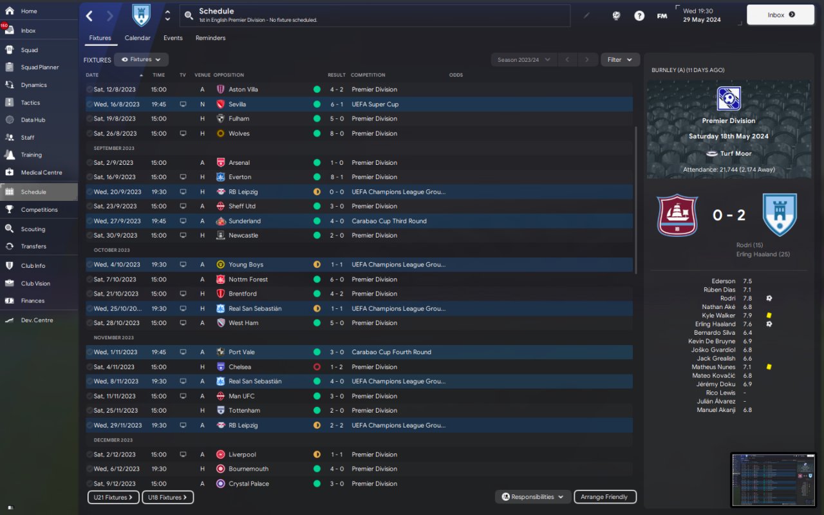824x515 pixels.
Task: Toggle the reminder circle for the Aston Villa fixture
Action: [89, 89]
